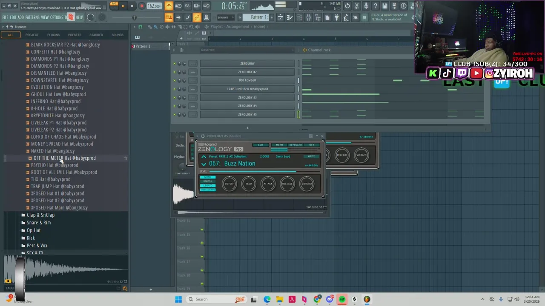Toggle LEGATO in Zenology
The height and width of the screenshot is (306, 545).
[208, 186]
